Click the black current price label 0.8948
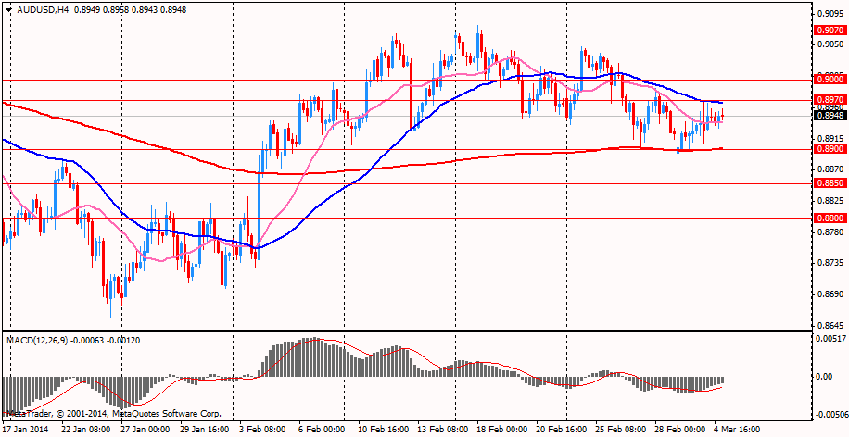849x437 pixels. [x=830, y=115]
